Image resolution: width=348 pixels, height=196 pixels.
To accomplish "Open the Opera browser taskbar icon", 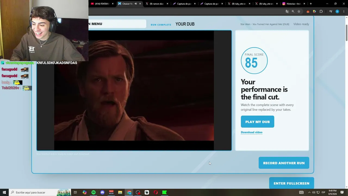I will (x=156, y=192).
